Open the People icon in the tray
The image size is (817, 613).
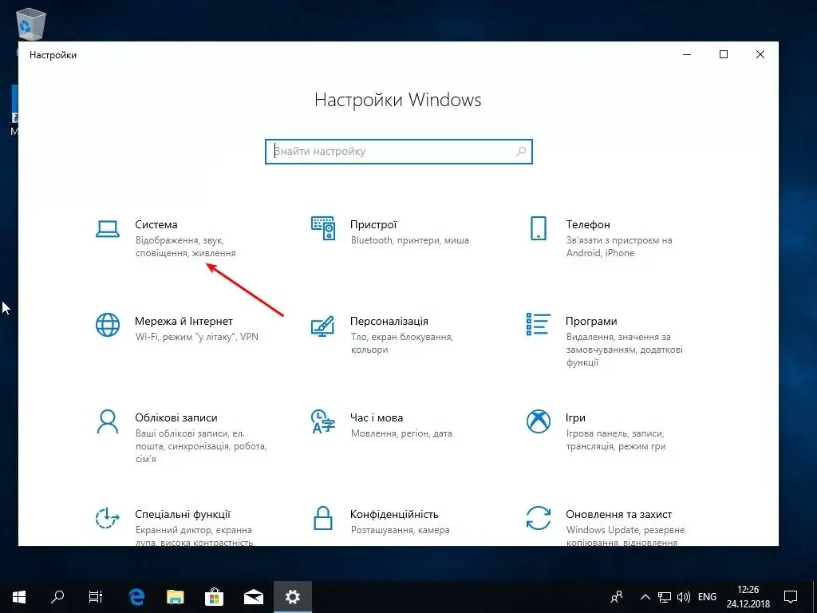click(x=617, y=597)
